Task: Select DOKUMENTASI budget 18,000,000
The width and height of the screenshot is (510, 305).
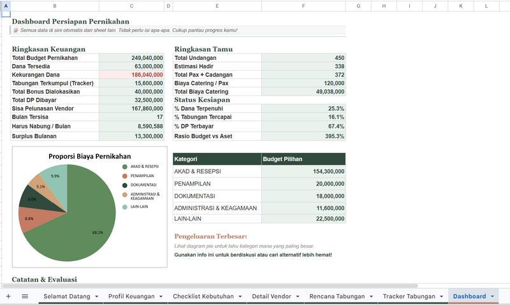Action: tap(303, 196)
